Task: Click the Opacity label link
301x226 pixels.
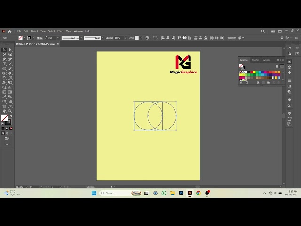Action: [109, 38]
